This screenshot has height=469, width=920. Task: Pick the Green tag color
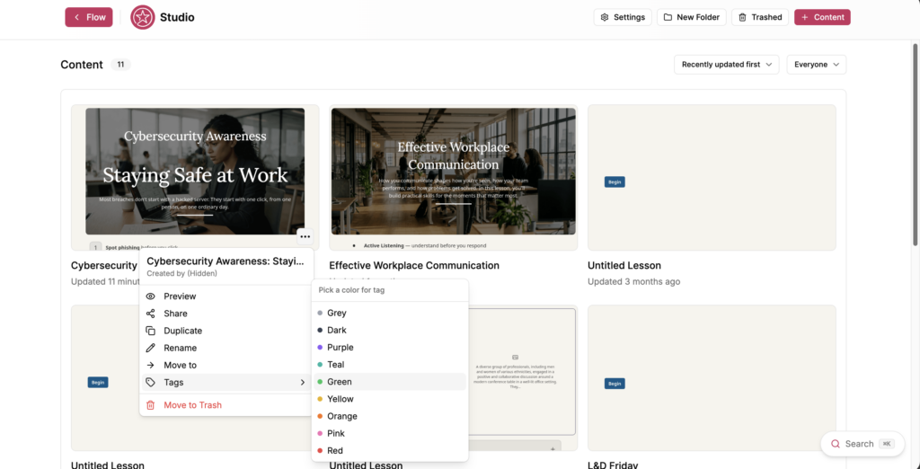tap(390, 382)
